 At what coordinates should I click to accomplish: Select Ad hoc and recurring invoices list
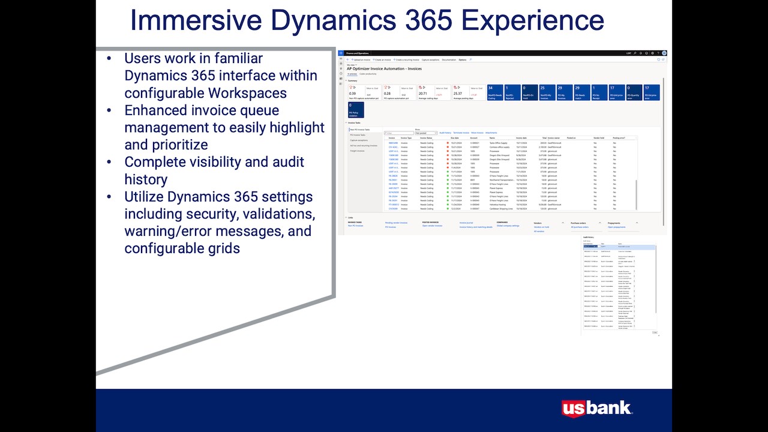coord(364,146)
